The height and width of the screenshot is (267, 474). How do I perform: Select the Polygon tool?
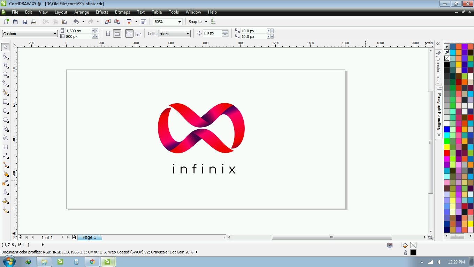coord(5,120)
